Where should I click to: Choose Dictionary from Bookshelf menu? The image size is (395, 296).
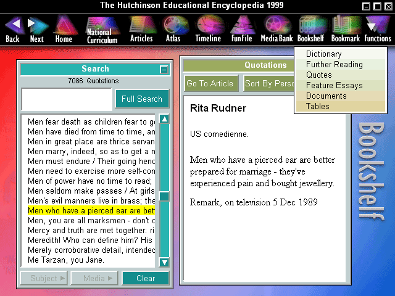341,54
